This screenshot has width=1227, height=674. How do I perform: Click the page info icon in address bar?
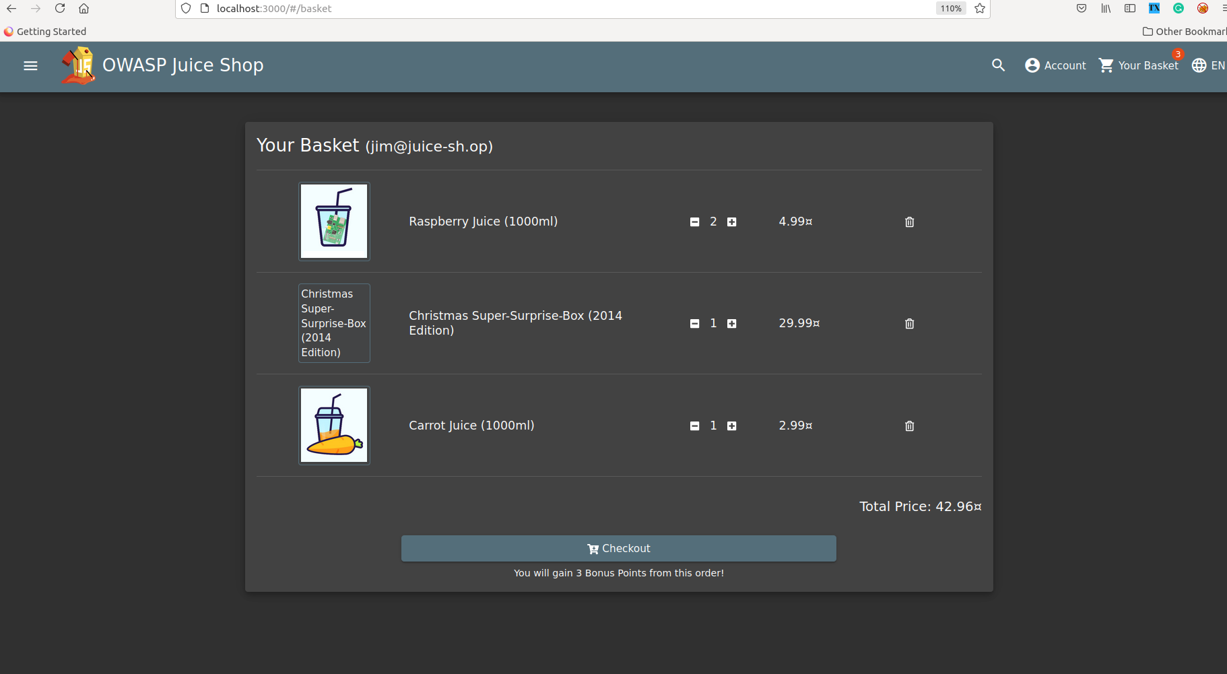click(x=205, y=9)
